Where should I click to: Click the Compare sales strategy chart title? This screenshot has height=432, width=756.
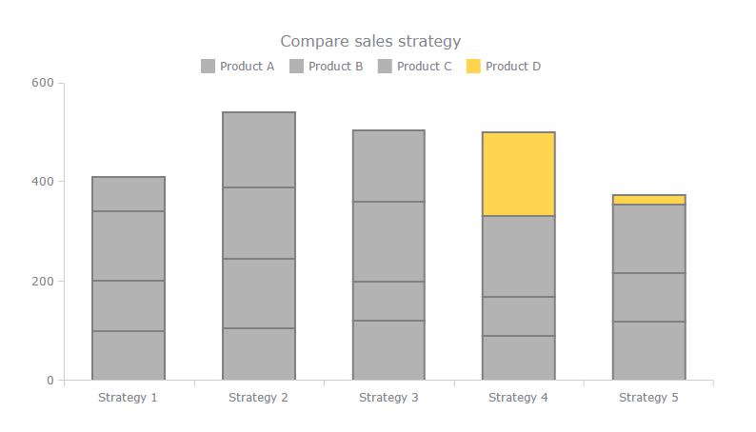(370, 41)
